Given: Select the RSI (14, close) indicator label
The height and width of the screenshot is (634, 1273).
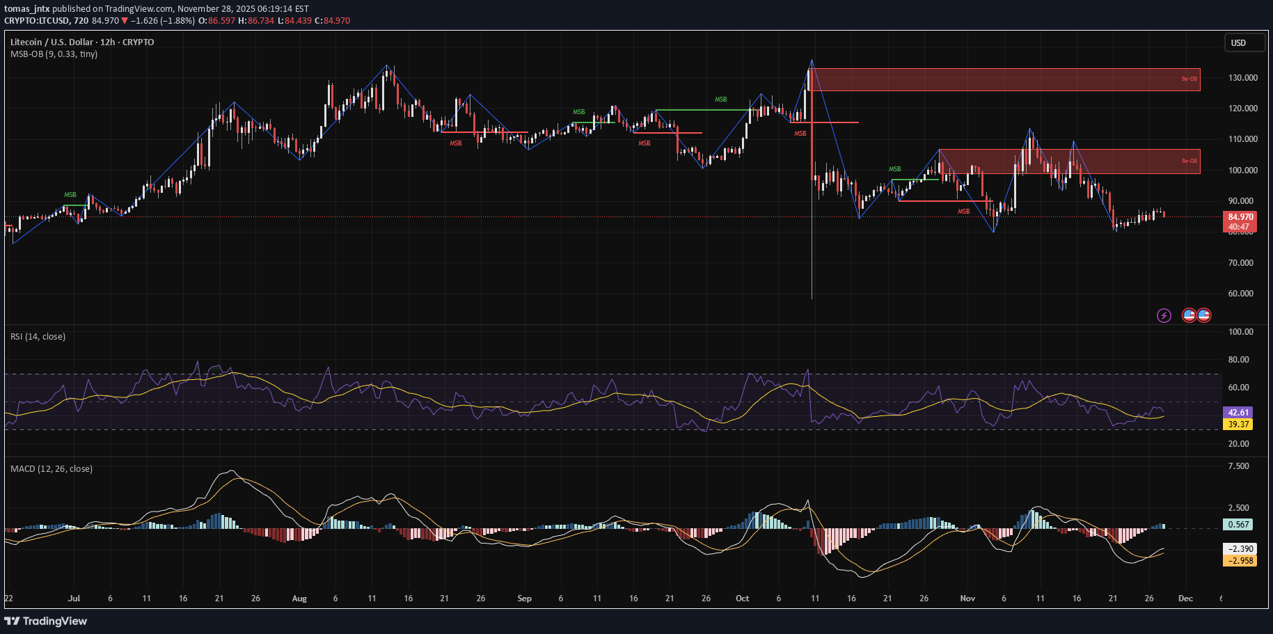Looking at the screenshot, I should 38,336.
